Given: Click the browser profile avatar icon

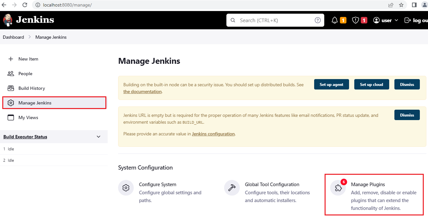Looking at the screenshot, I should click(x=425, y=5).
